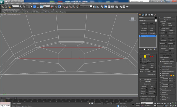
Task: Click the Chamfer button
Action: tap(143, 91)
